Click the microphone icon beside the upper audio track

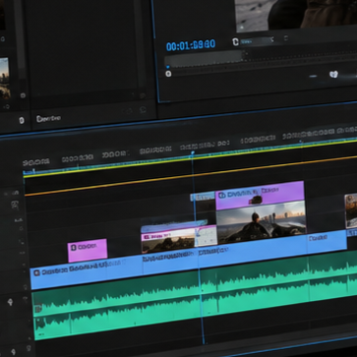pos(10,302)
